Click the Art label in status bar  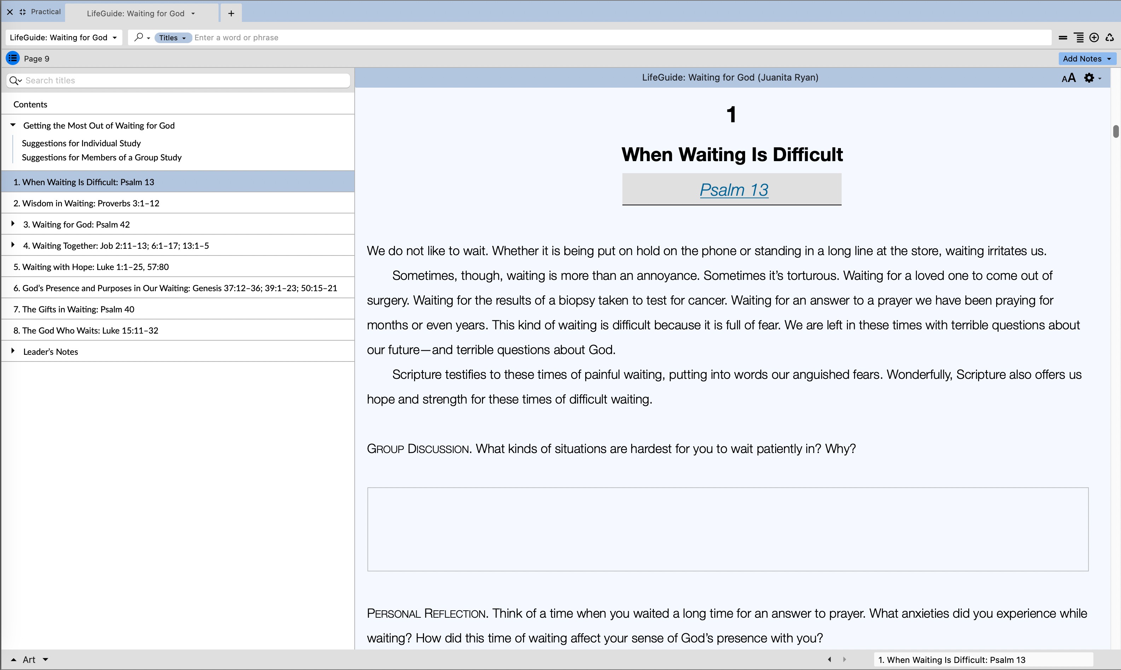click(x=29, y=660)
